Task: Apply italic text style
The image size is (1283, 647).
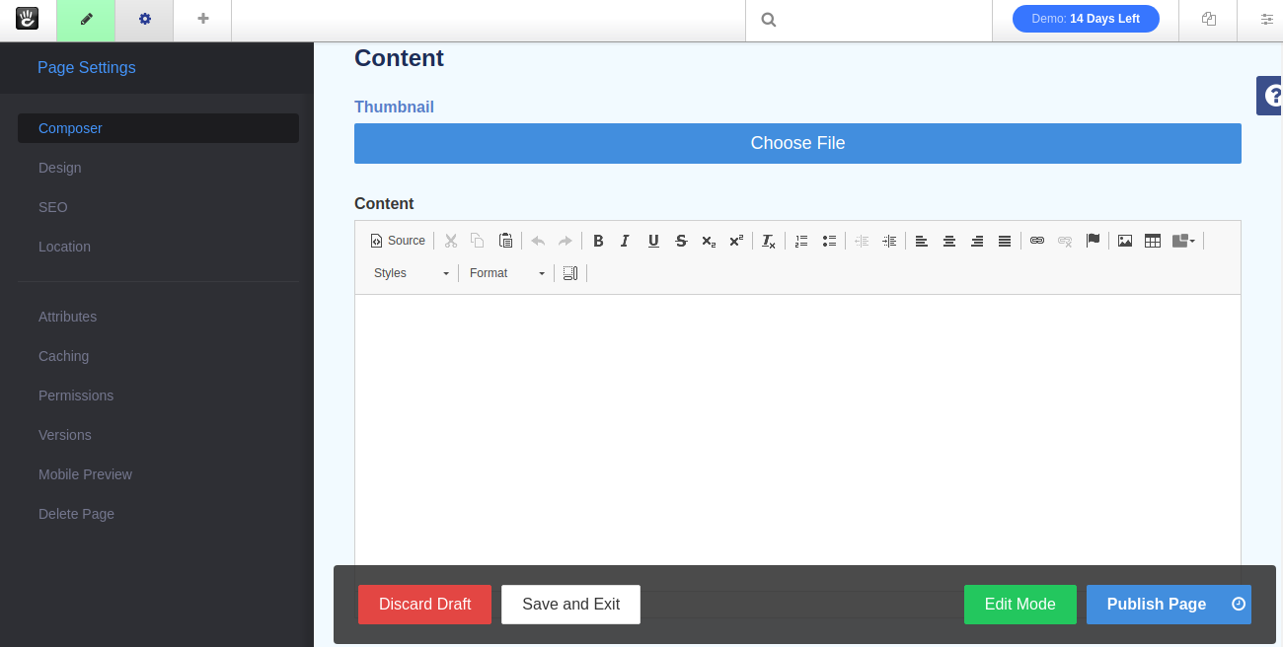Action: [x=625, y=241]
